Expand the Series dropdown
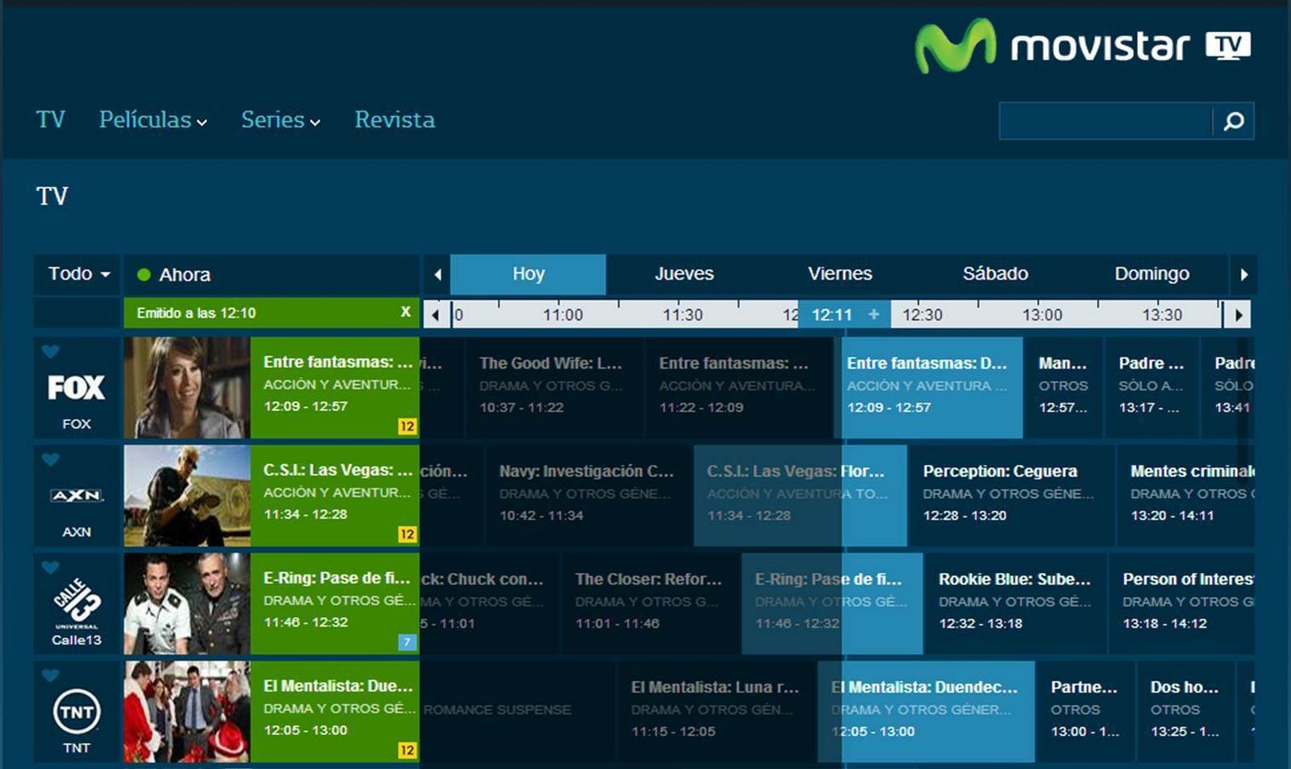 [x=274, y=119]
